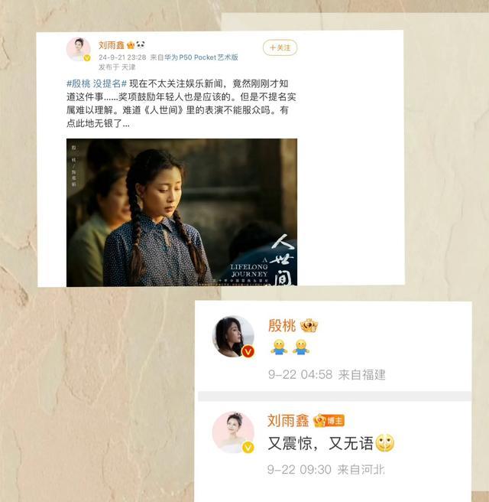489x502 pixels.
Task: Click the first emoji in 殷桃's comment
Action: (279, 347)
